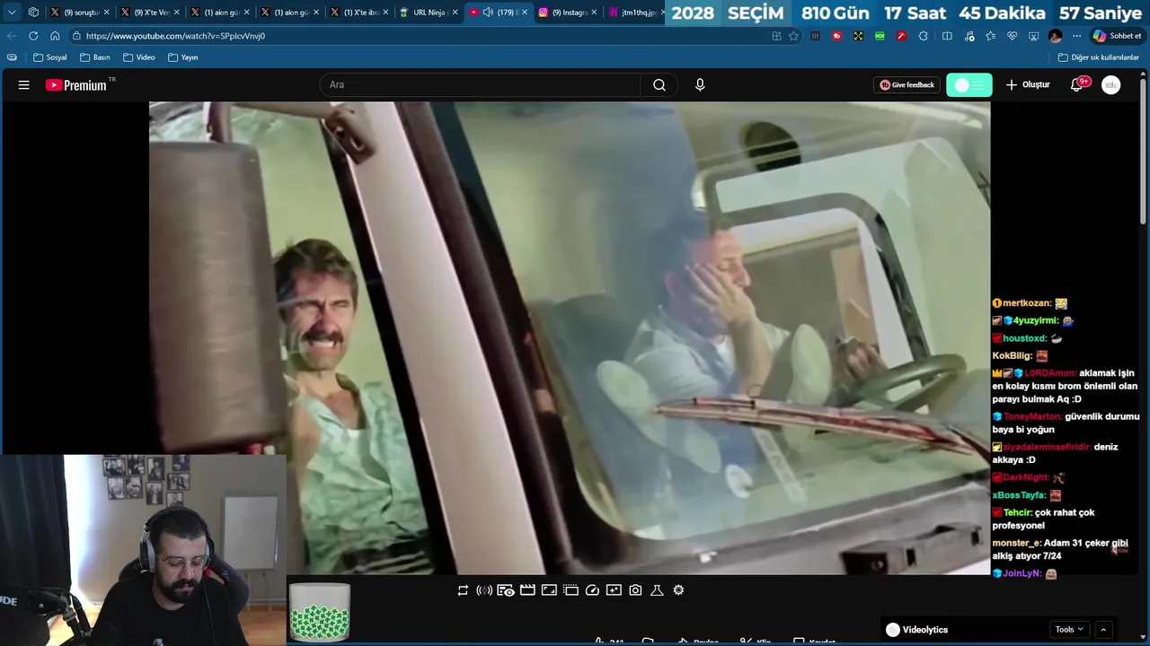Open the YouTube account avatar menu

click(x=1111, y=85)
